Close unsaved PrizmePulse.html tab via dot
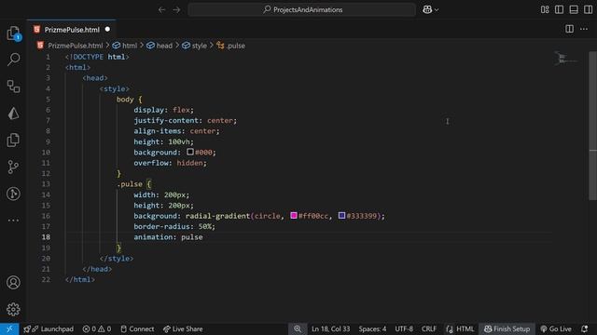 pos(107,29)
